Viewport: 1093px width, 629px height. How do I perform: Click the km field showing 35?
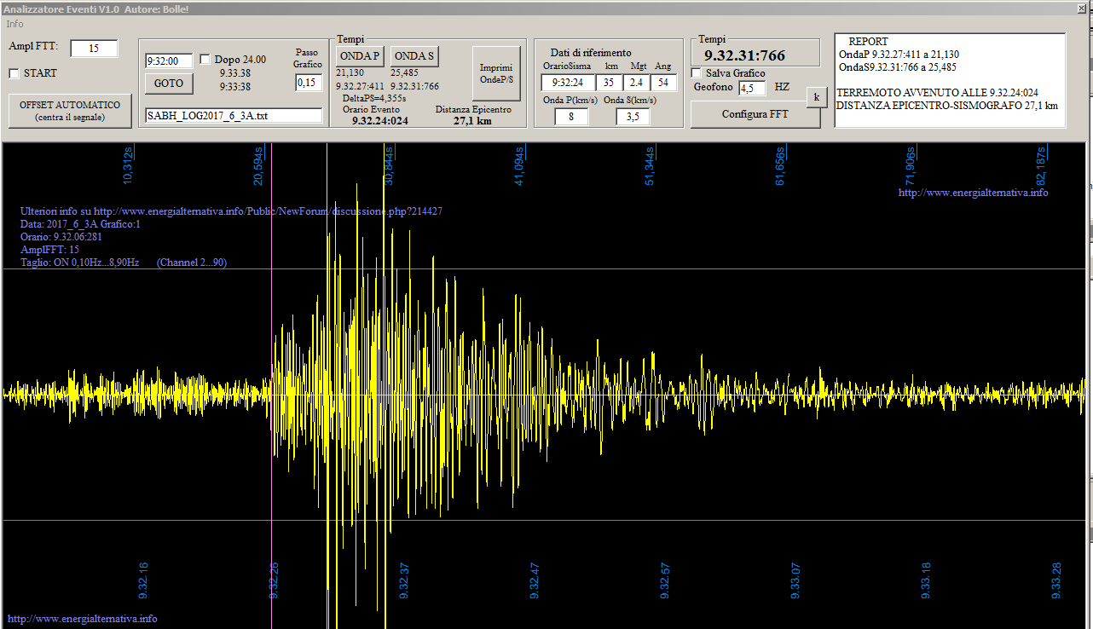(x=608, y=83)
